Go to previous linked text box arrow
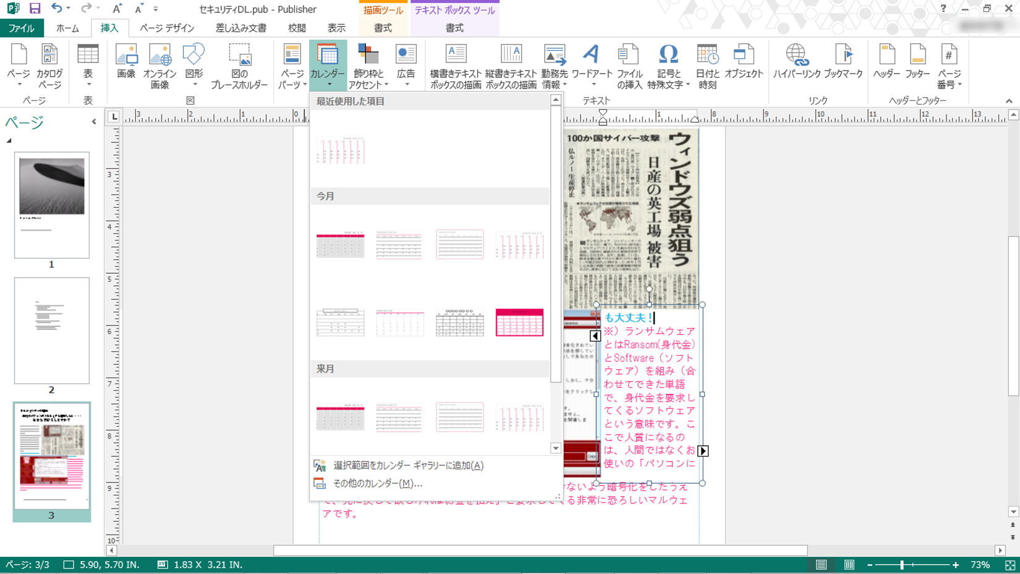1020x574 pixels. click(x=595, y=335)
